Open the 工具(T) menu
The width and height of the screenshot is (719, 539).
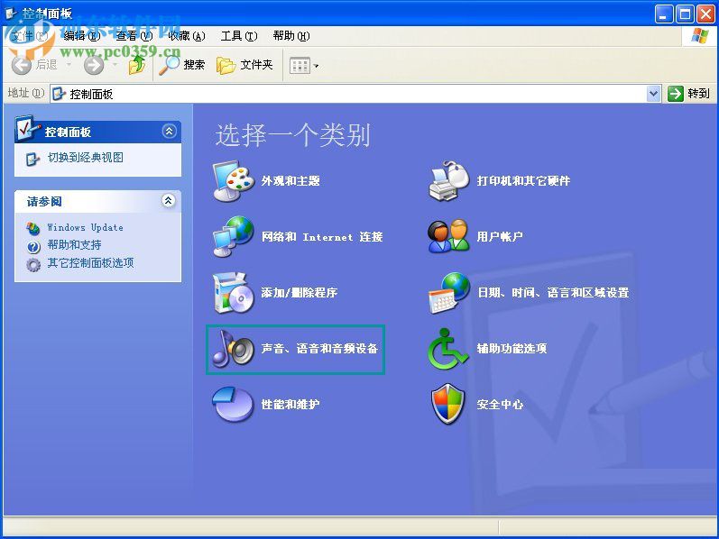point(239,36)
